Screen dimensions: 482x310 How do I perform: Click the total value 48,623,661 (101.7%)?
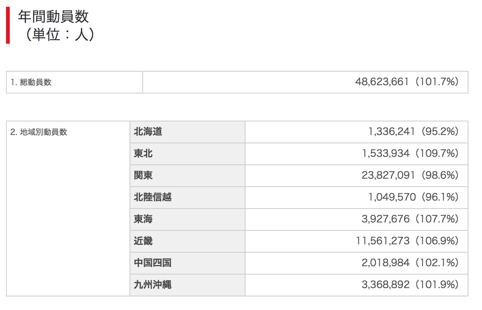406,82
